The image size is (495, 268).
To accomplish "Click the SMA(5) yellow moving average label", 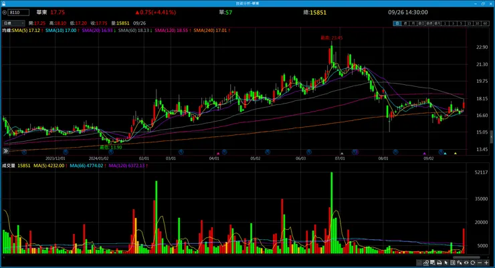I will [x=27, y=30].
